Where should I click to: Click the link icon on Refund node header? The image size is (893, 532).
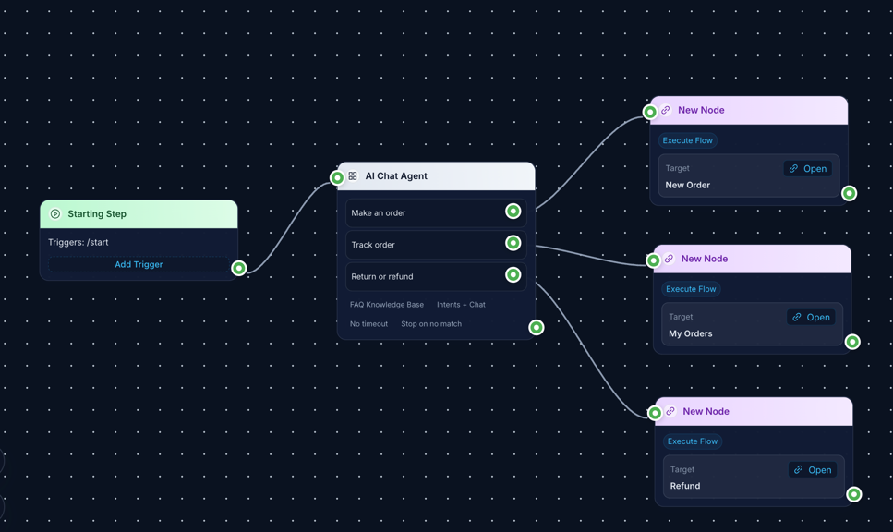pos(670,411)
